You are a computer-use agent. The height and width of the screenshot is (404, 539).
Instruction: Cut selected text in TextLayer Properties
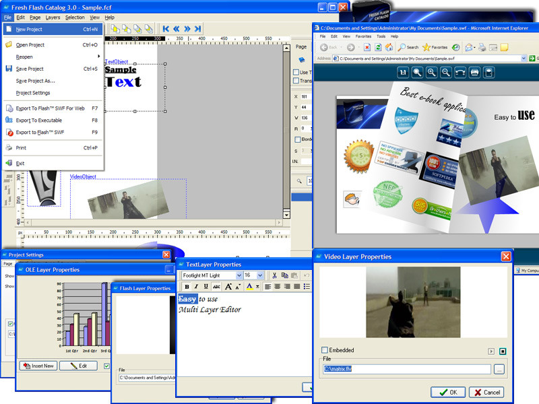[274, 275]
